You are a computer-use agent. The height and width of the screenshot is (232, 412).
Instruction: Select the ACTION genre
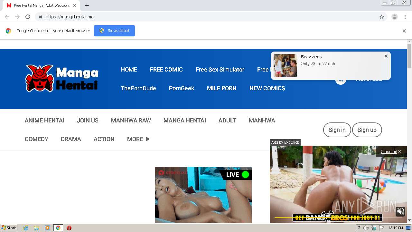pyautogui.click(x=104, y=139)
